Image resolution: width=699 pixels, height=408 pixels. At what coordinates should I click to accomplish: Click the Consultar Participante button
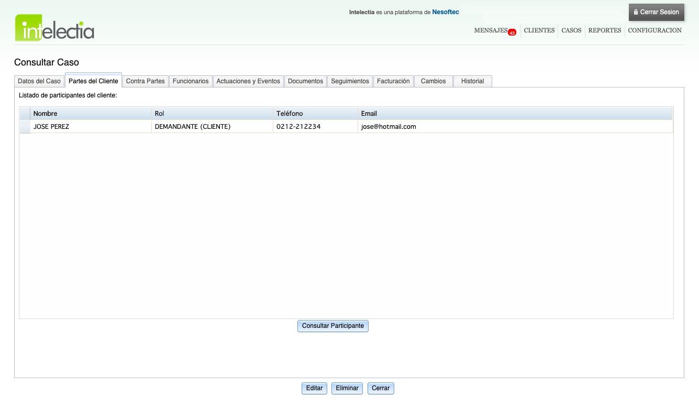[x=333, y=326]
